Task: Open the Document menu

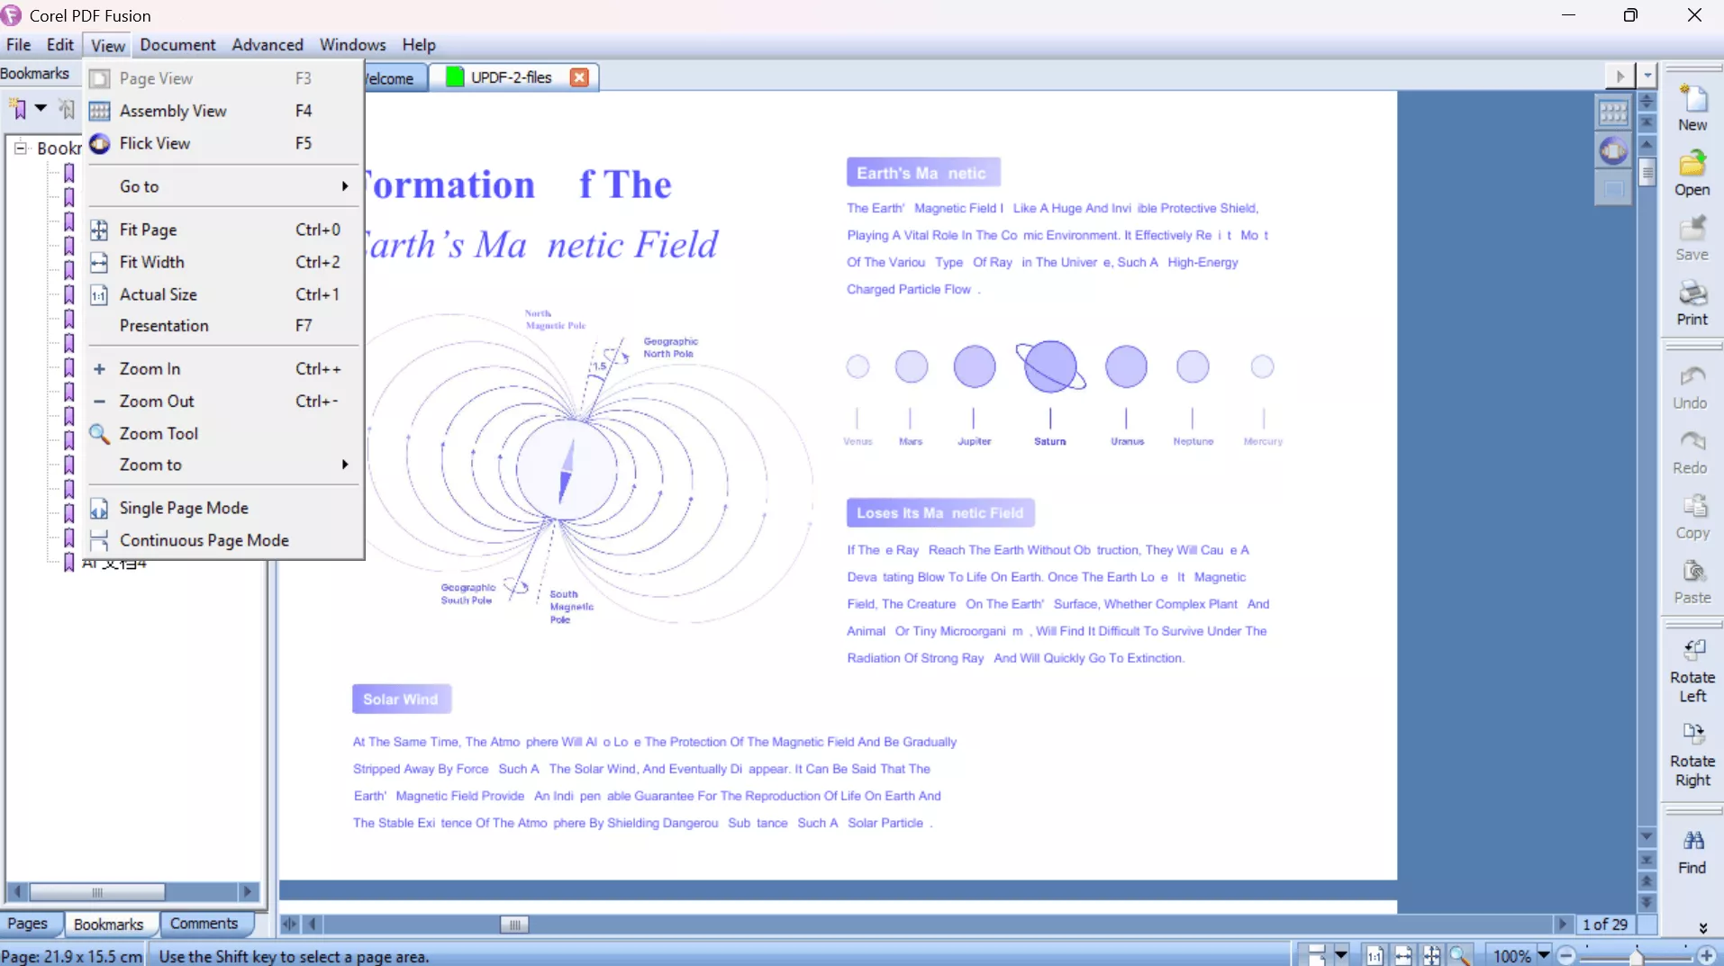Action: [177, 44]
